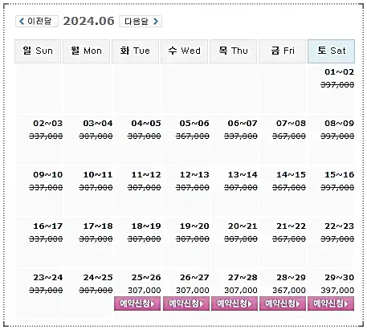
Task: Click the 04~05 date label
Action: (x=146, y=124)
